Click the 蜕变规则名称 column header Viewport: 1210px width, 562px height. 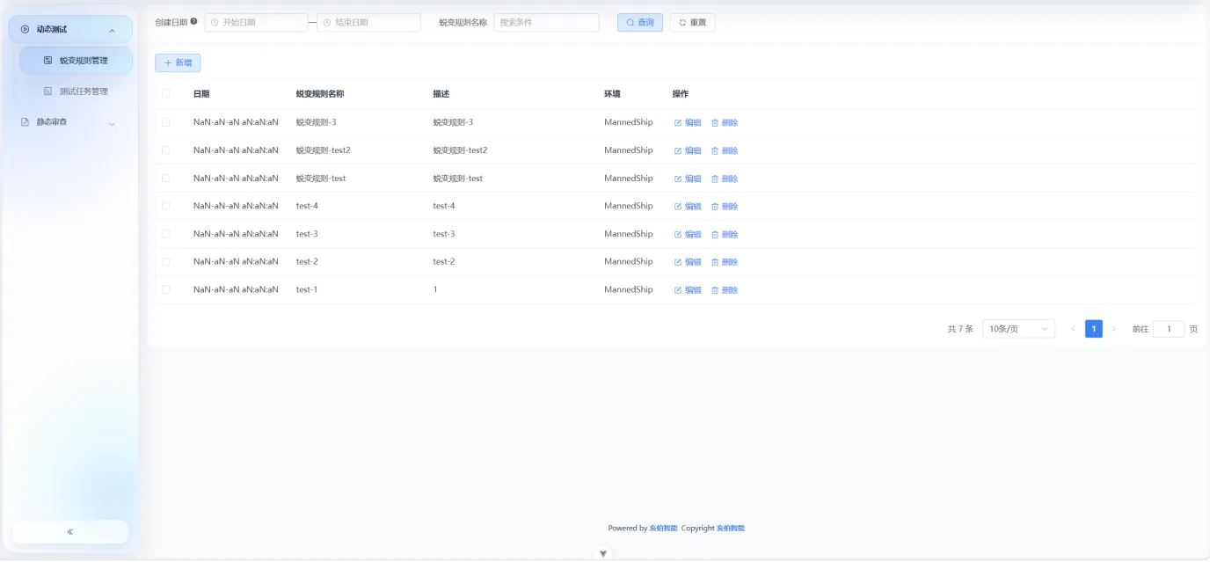pyautogui.click(x=320, y=94)
